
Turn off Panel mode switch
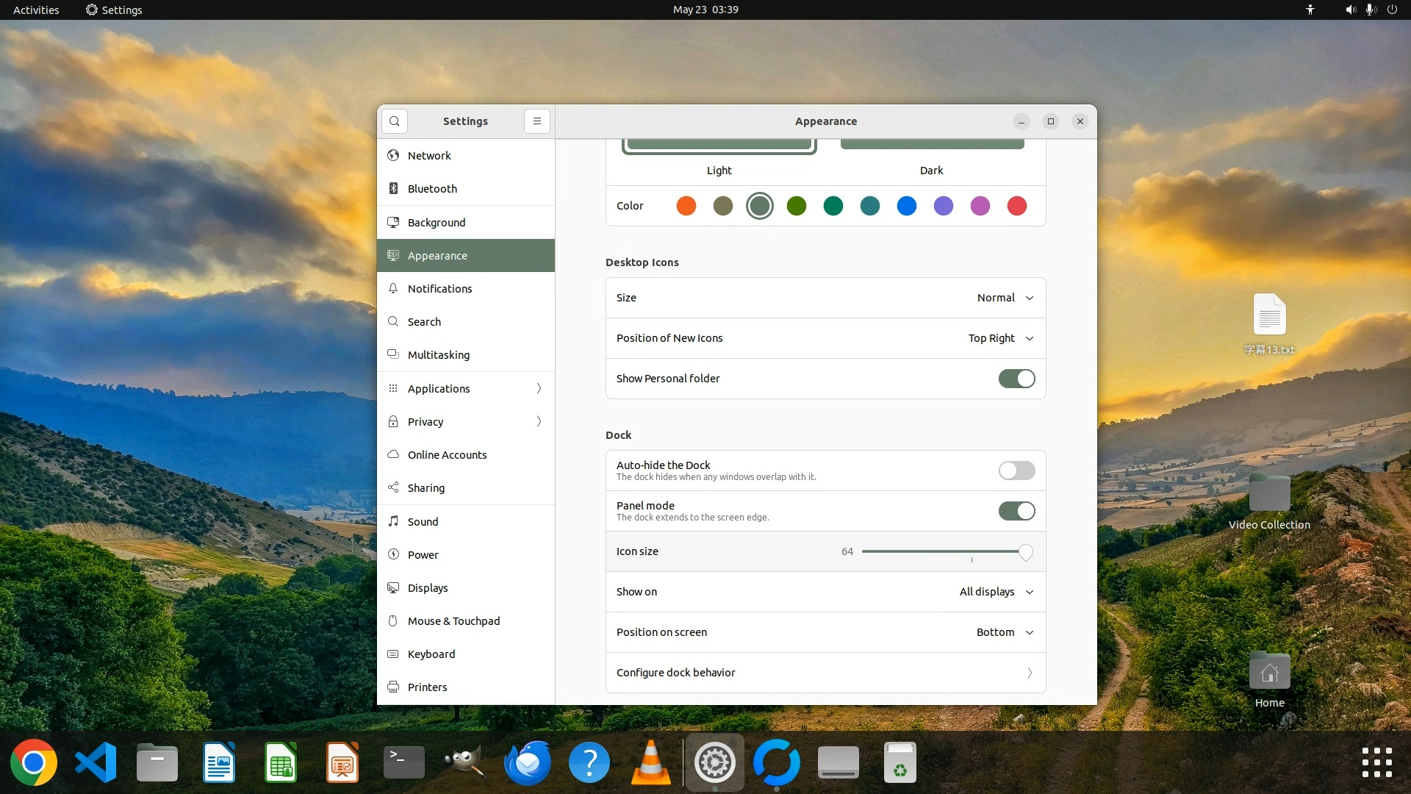(1016, 511)
